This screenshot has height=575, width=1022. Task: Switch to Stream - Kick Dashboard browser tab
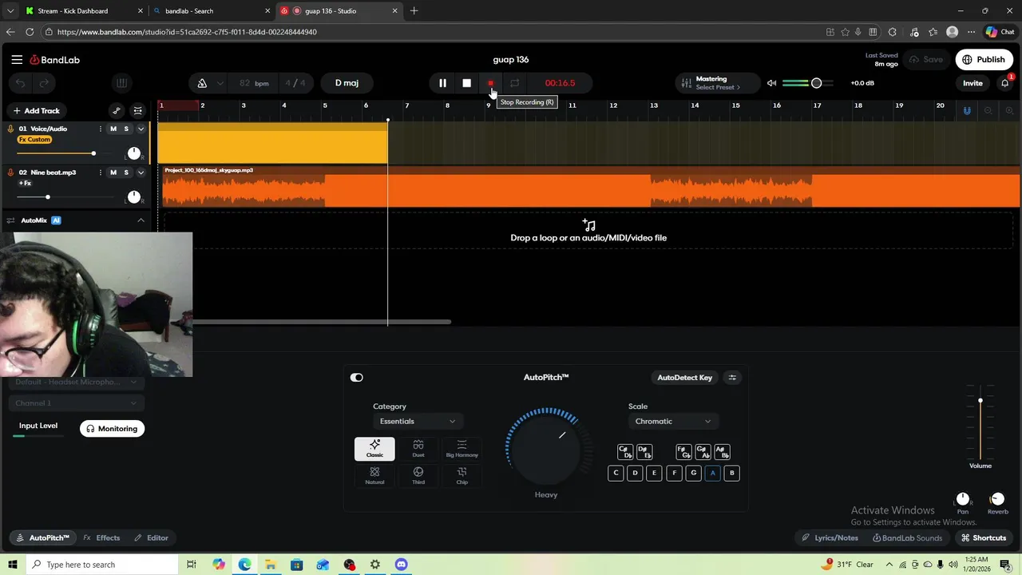[83, 11]
